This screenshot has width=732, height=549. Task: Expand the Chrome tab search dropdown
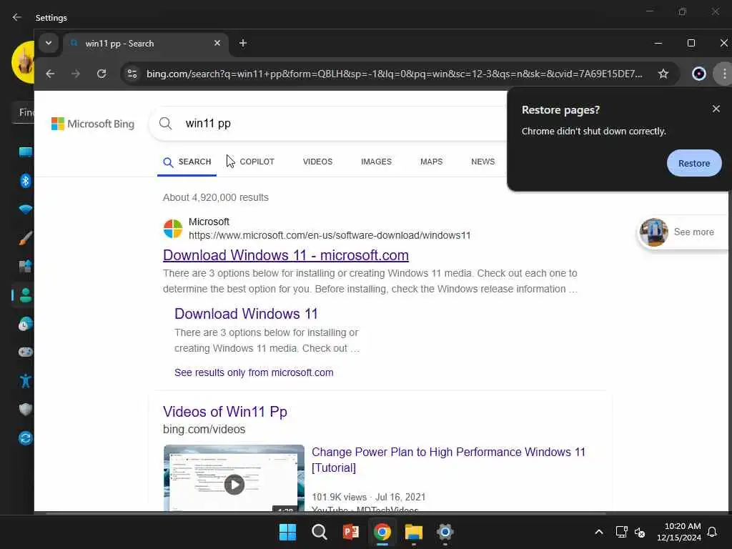tap(49, 44)
